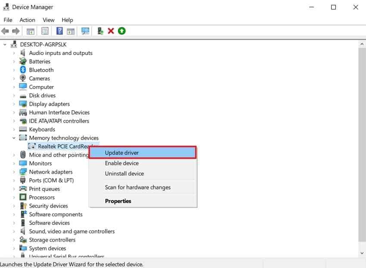Choose Enable device from context menu
366x268 pixels.
click(x=143, y=163)
